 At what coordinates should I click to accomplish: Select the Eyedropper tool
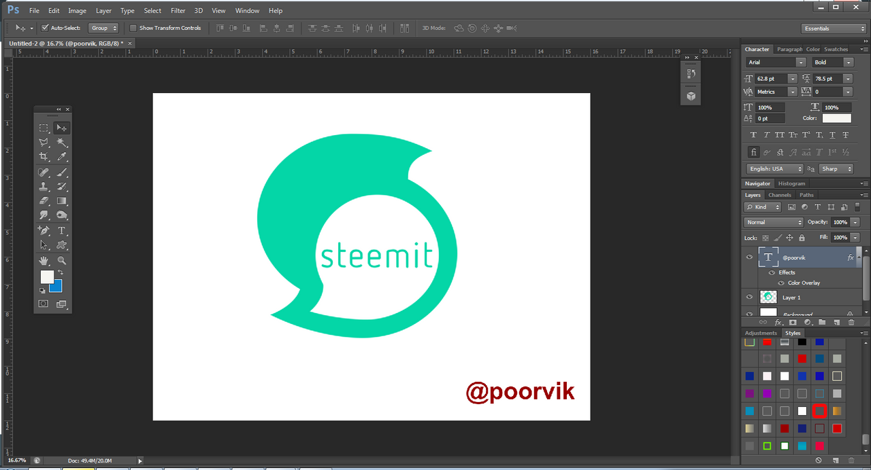coord(62,157)
